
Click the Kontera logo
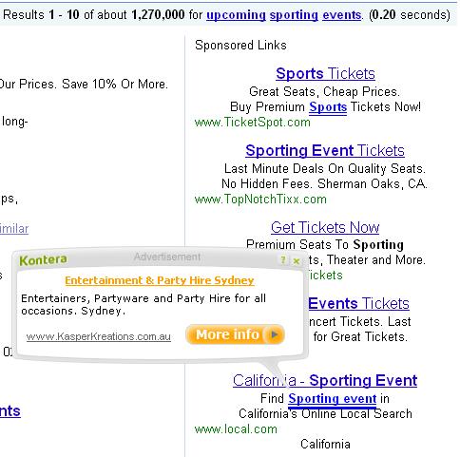(43, 260)
